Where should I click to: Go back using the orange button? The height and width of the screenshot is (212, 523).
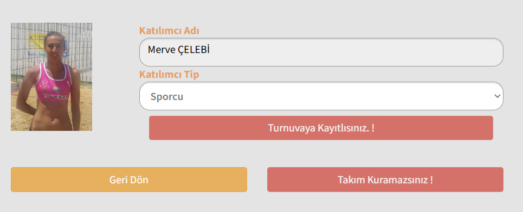click(129, 180)
